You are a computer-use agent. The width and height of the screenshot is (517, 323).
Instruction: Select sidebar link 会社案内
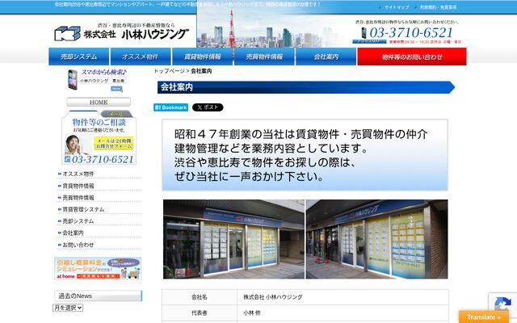pos(73,233)
